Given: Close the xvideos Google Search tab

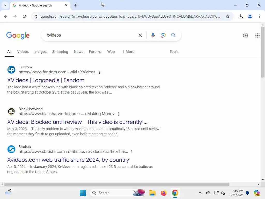Looking at the screenshot, I should coord(66,5).
